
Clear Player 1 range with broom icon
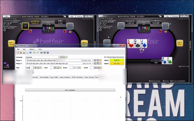coord(100,60)
